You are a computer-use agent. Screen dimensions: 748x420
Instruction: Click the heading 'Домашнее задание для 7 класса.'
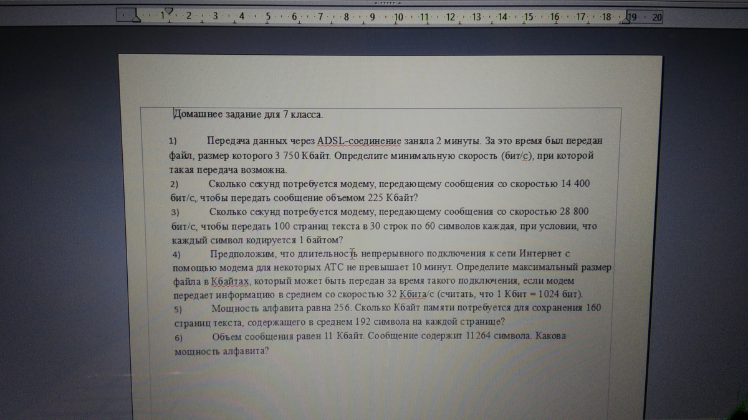click(249, 114)
